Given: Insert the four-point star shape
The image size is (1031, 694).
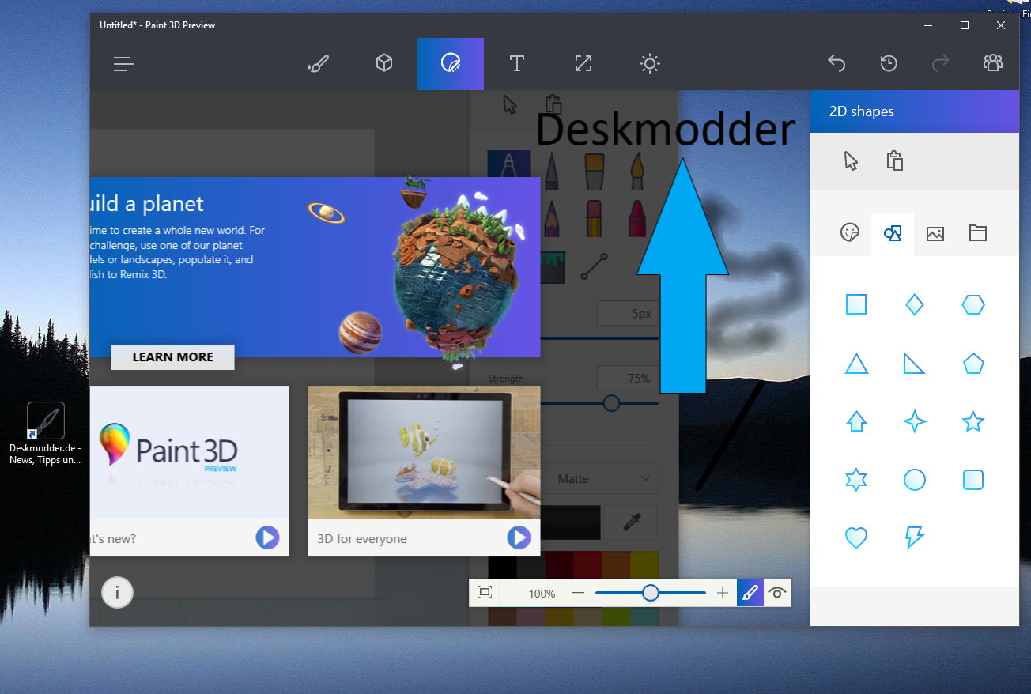Looking at the screenshot, I should [915, 421].
